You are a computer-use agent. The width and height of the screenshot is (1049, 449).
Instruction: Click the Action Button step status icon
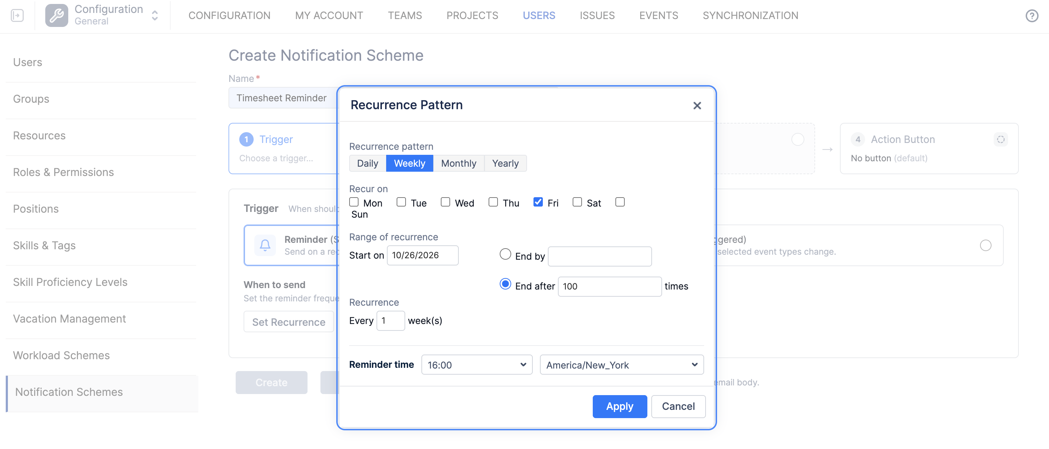(x=1001, y=139)
